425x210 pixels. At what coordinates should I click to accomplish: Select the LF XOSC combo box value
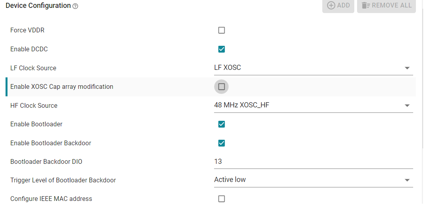click(313, 68)
